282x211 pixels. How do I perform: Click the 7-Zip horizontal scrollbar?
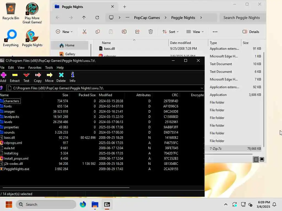coord(66,187)
